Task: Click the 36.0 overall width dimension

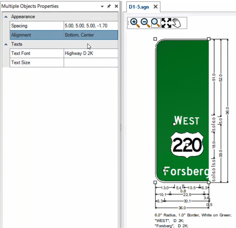Action: pyautogui.click(x=182, y=208)
